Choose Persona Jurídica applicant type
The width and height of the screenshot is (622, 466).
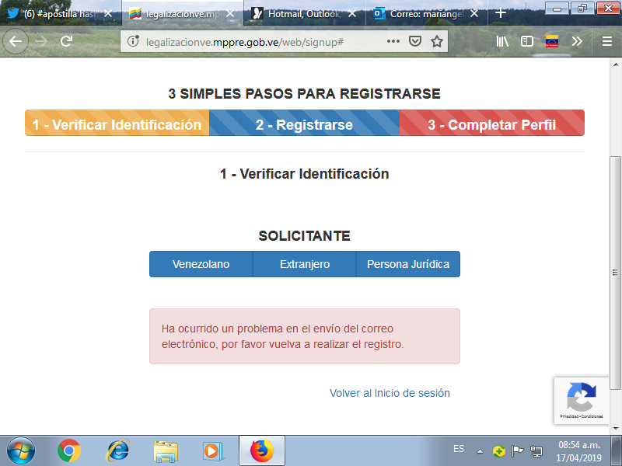coord(408,264)
